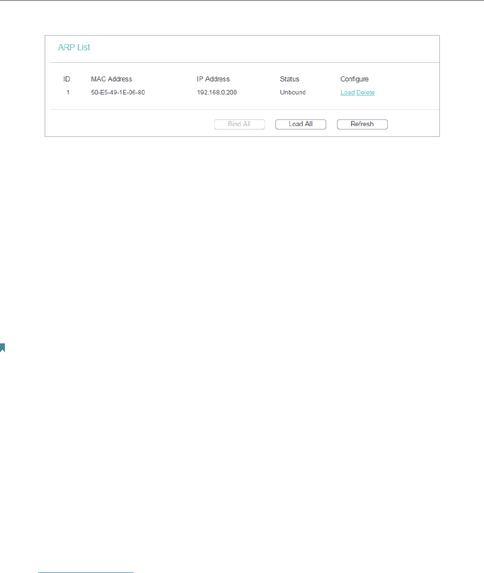Click the Bind All button
Viewport: 484px width, 573px height.
[x=240, y=124]
